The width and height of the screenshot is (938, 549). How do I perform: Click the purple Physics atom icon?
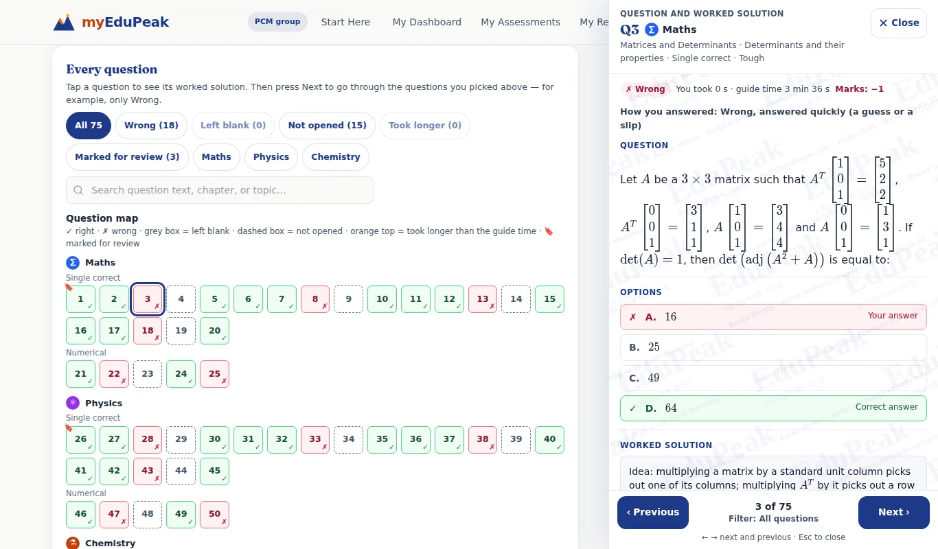[x=73, y=403]
